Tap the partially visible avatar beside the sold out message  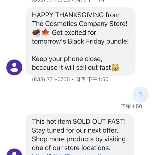point(14,152)
